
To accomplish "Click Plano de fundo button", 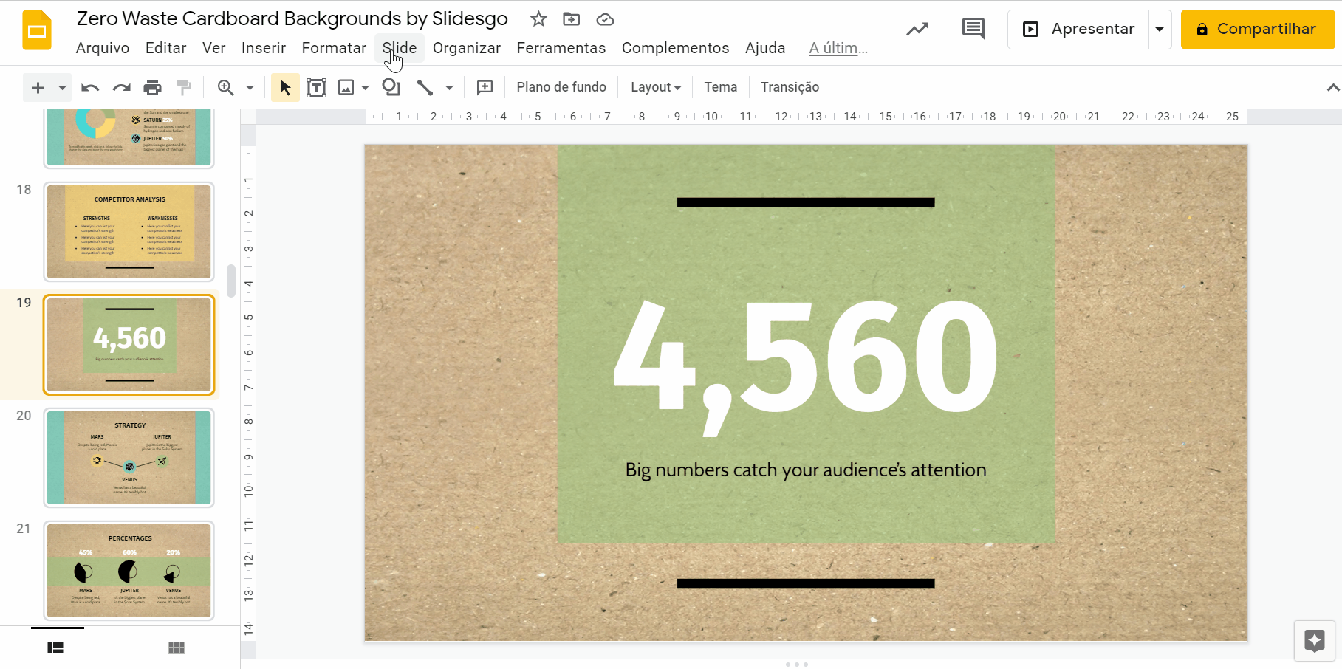I will coord(561,87).
